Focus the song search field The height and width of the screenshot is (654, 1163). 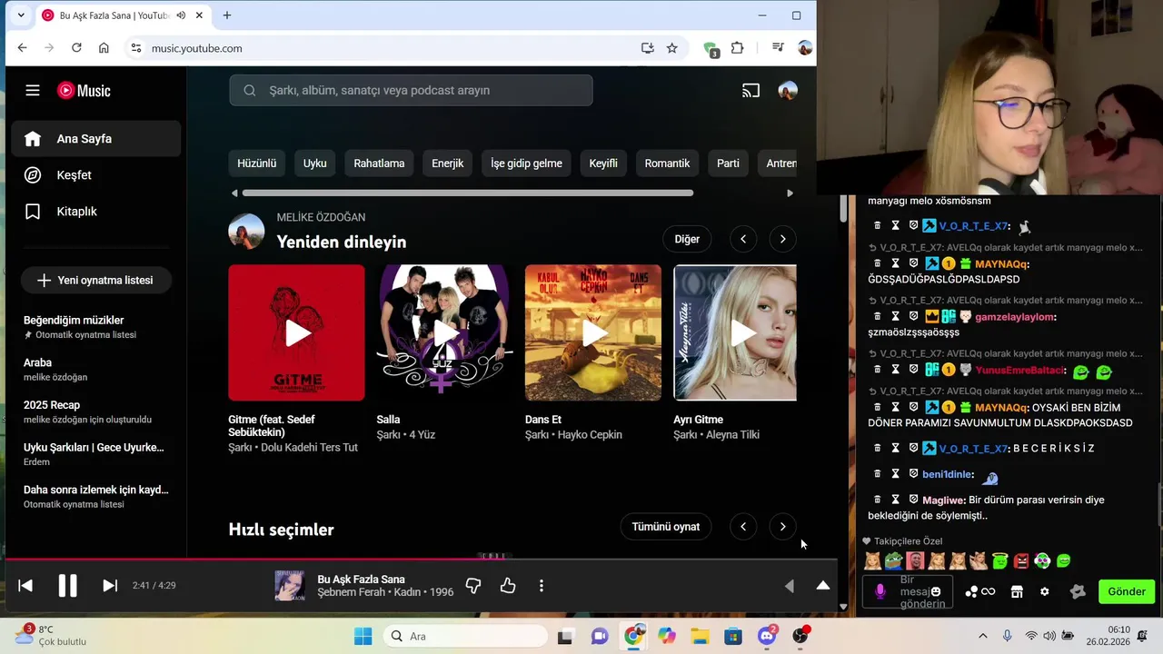(x=411, y=90)
